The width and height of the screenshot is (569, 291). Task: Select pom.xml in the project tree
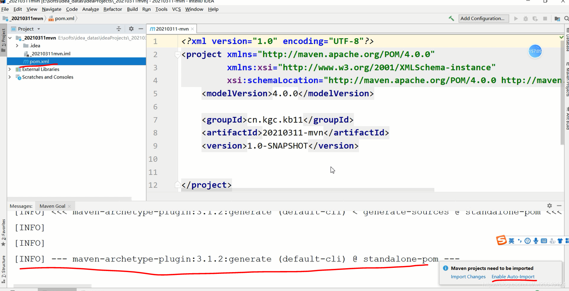coord(76,61)
